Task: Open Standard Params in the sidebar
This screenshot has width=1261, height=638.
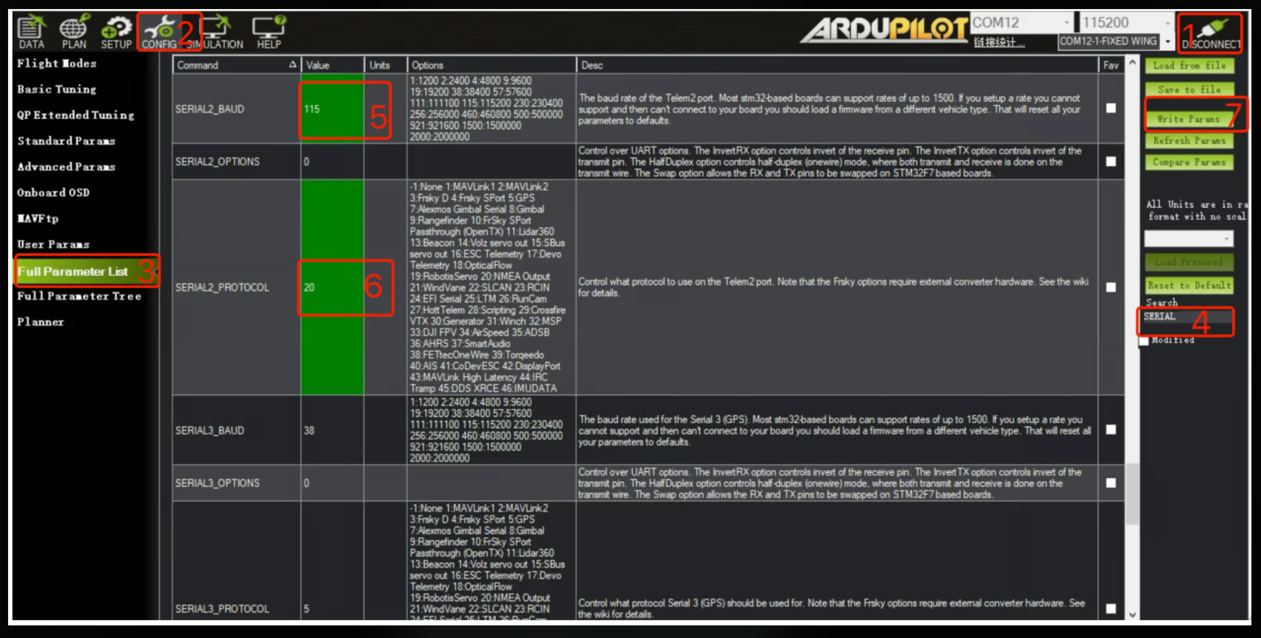Action: coord(66,141)
